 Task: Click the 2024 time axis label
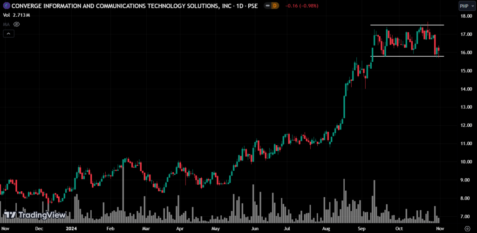point(72,228)
